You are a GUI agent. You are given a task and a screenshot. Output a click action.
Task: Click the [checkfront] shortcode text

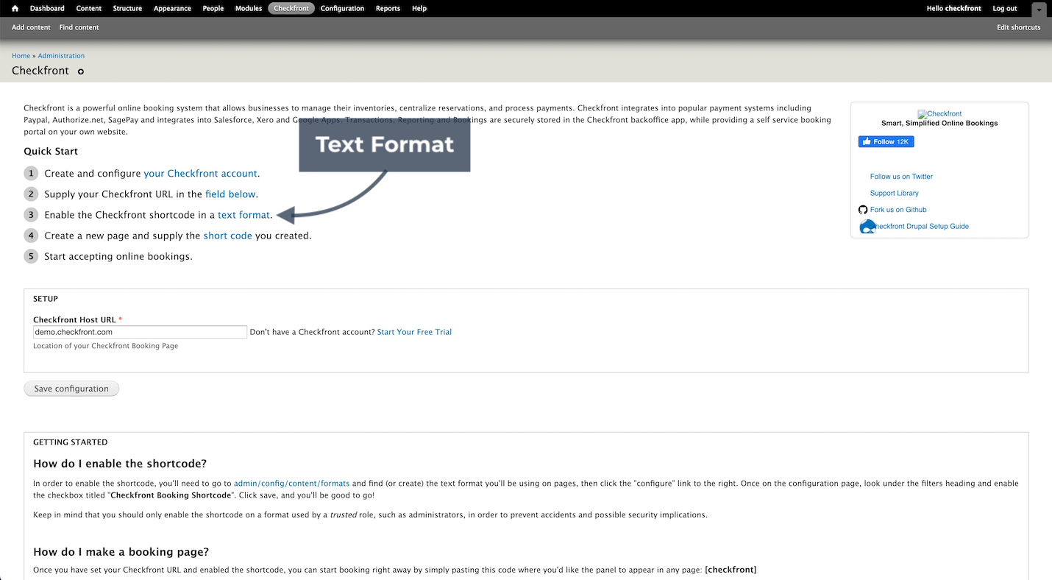(x=731, y=570)
